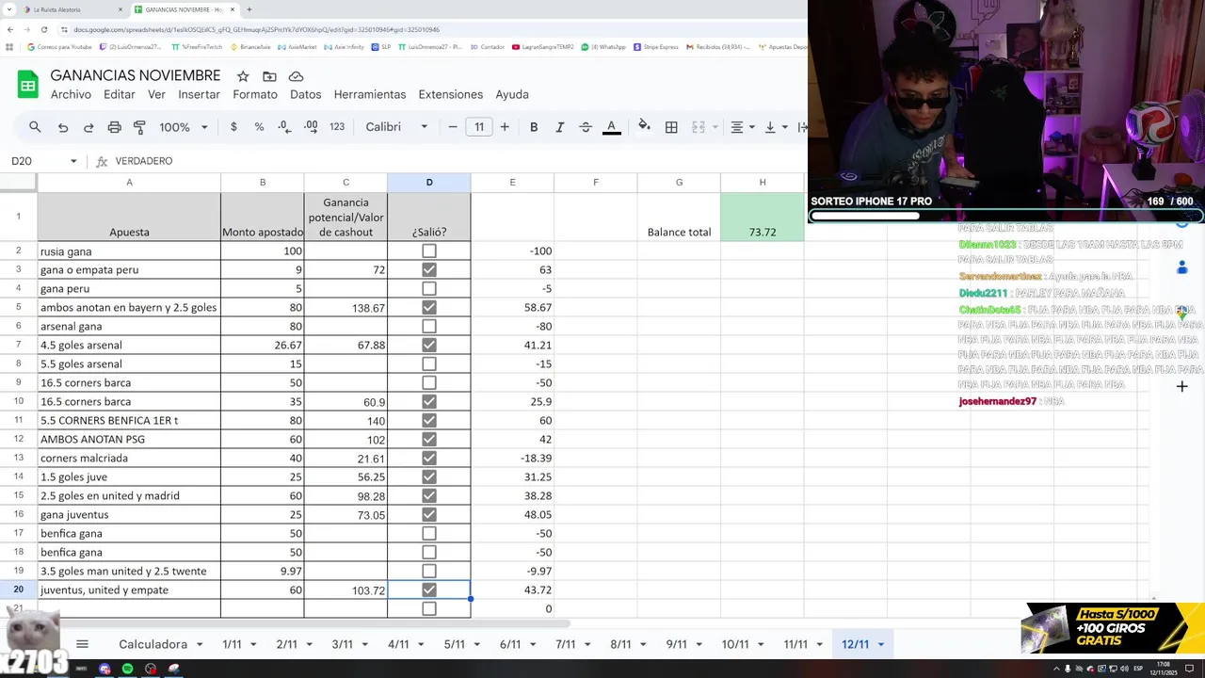
Task: Click the redo arrow icon
Action: pos(88,127)
